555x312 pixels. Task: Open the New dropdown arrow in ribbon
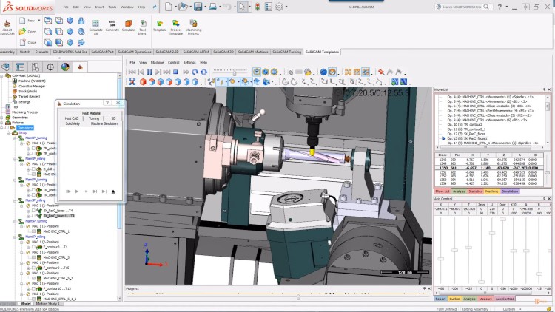point(39,21)
